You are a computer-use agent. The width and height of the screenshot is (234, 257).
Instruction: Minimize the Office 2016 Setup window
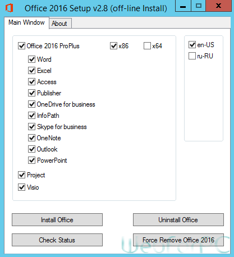(183, 6)
